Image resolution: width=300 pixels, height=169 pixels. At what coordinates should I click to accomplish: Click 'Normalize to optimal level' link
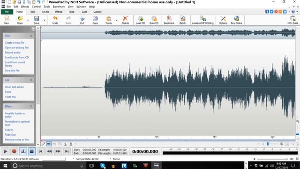pos(17,123)
